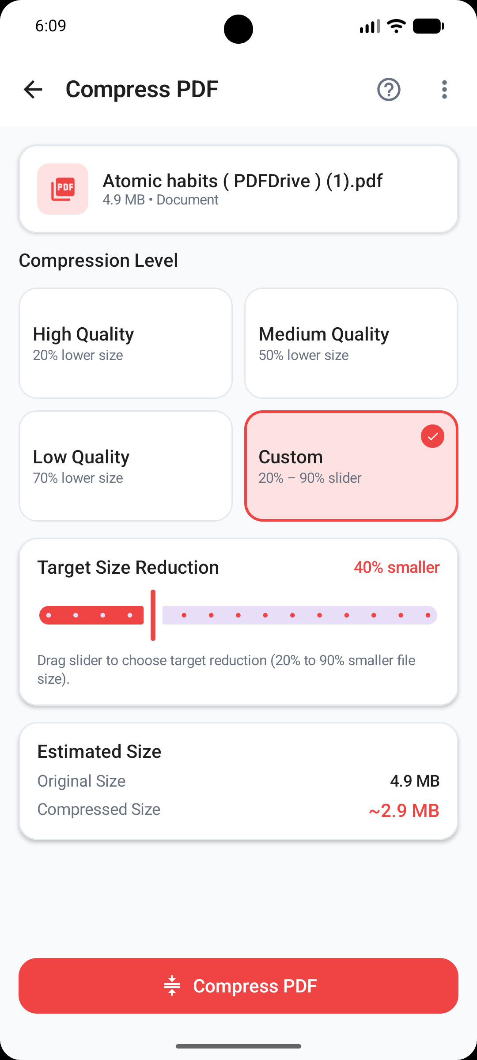Tap the red PDF file icon
Image resolution: width=477 pixels, height=1060 pixels.
(63, 189)
